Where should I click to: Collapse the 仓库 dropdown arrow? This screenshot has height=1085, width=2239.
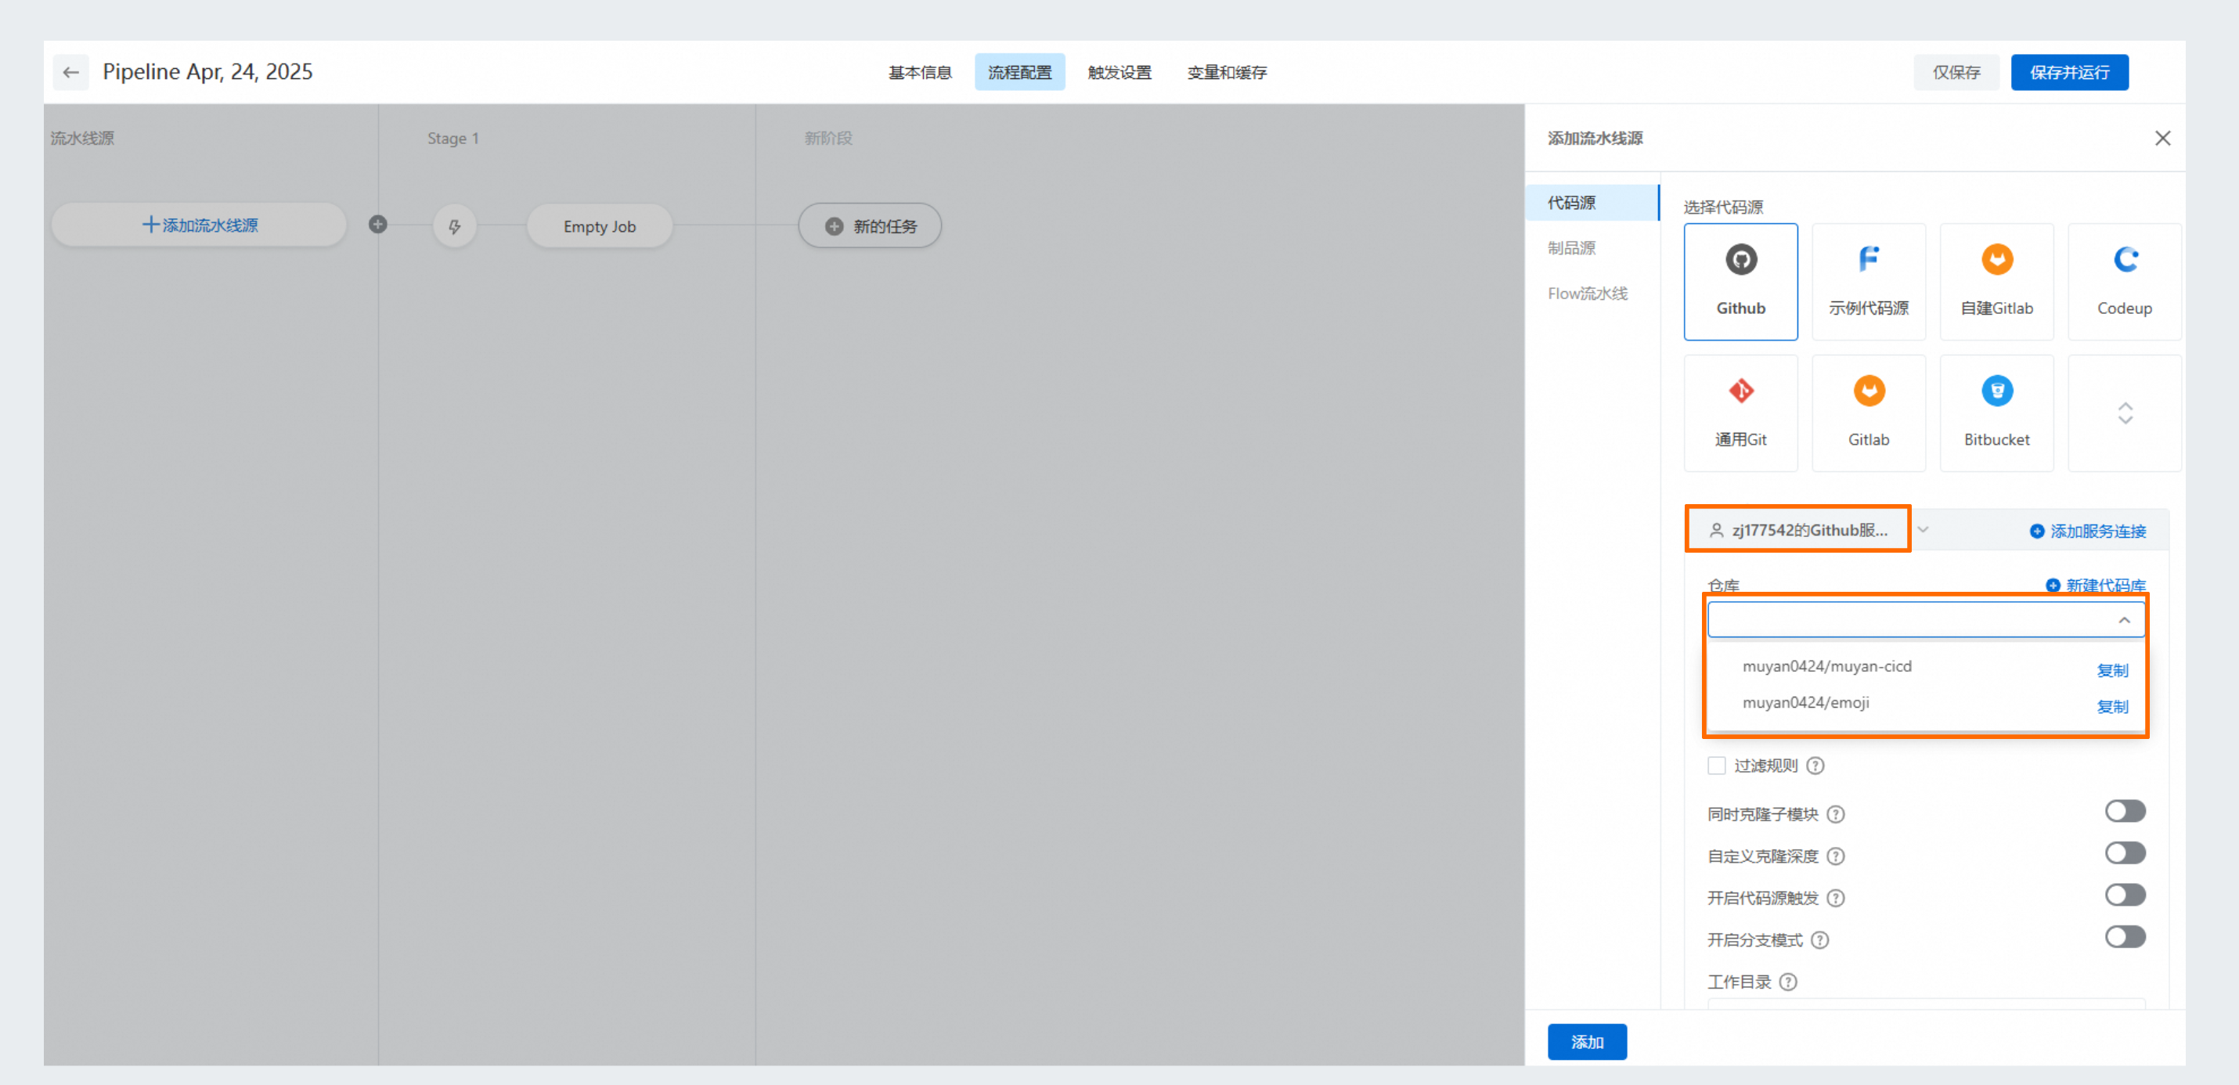(2123, 620)
